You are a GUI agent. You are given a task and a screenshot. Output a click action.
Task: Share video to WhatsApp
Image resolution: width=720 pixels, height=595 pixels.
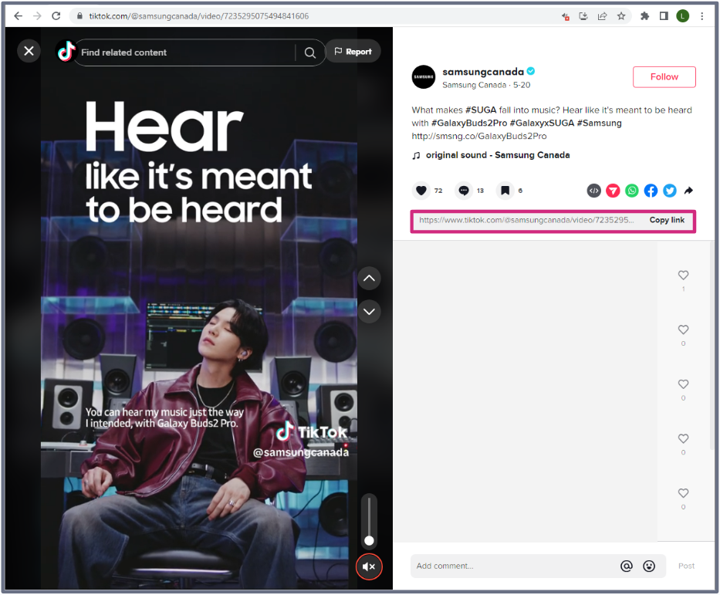coord(632,191)
